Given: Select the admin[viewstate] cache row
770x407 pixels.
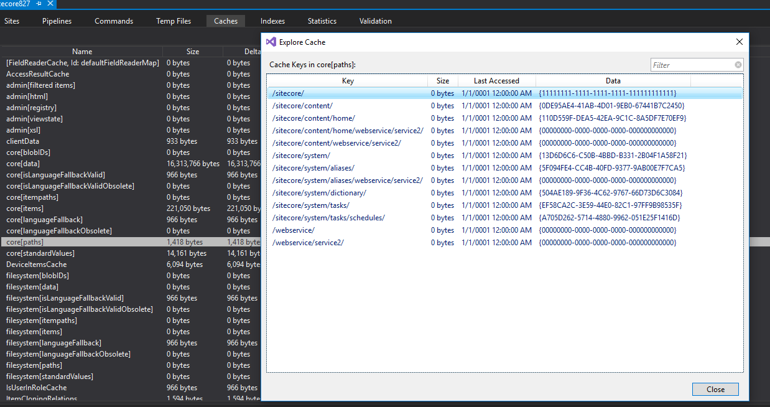Looking at the screenshot, I should (131, 119).
